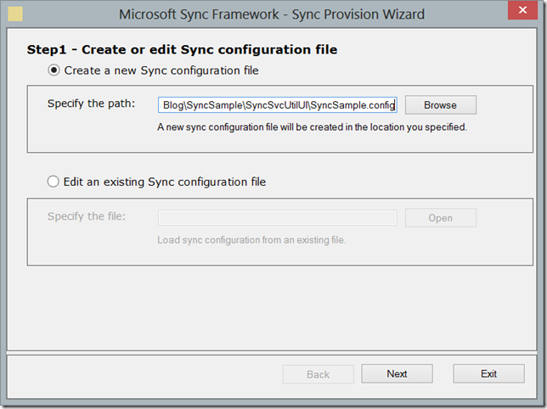Select Create a new Sync configuration file
Screen dimensions: 547x409
point(54,70)
